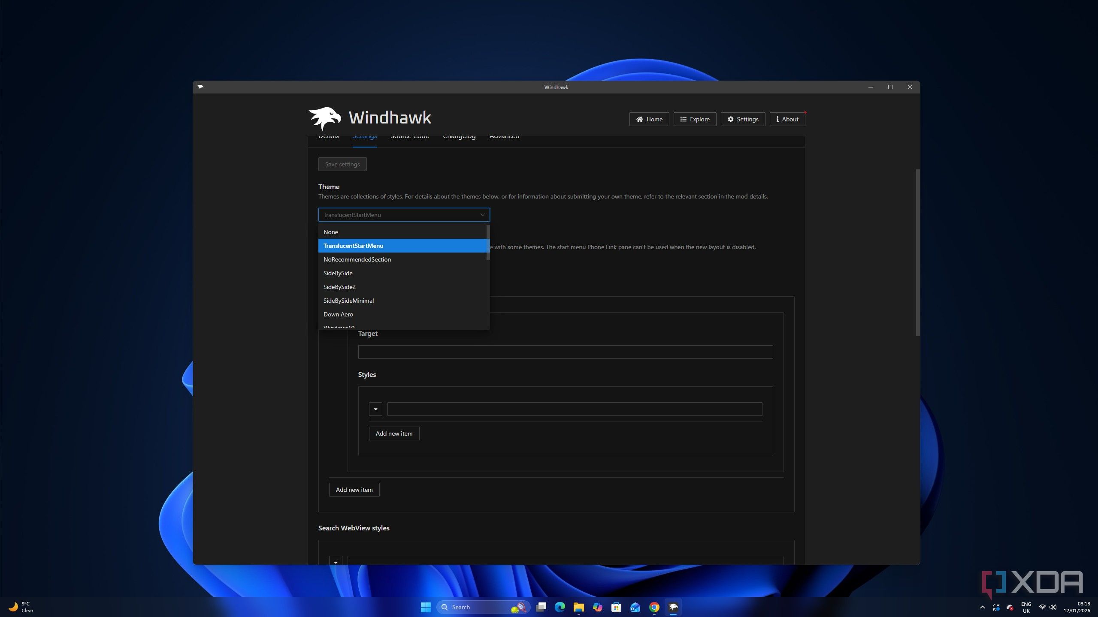Pick the Down Aero theme
The width and height of the screenshot is (1098, 617).
[x=402, y=314]
